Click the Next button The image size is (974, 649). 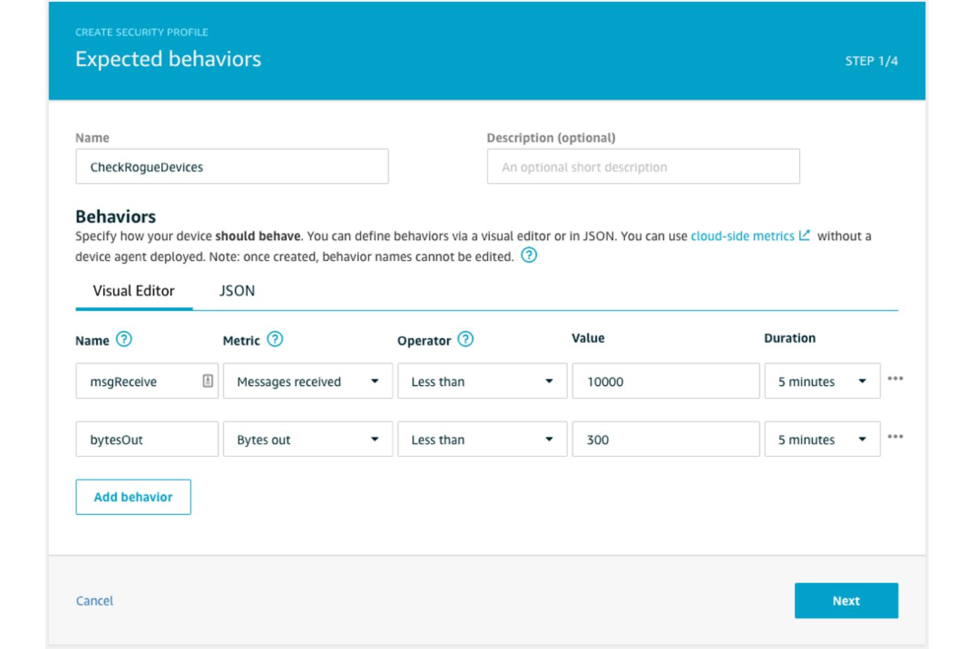tap(846, 600)
